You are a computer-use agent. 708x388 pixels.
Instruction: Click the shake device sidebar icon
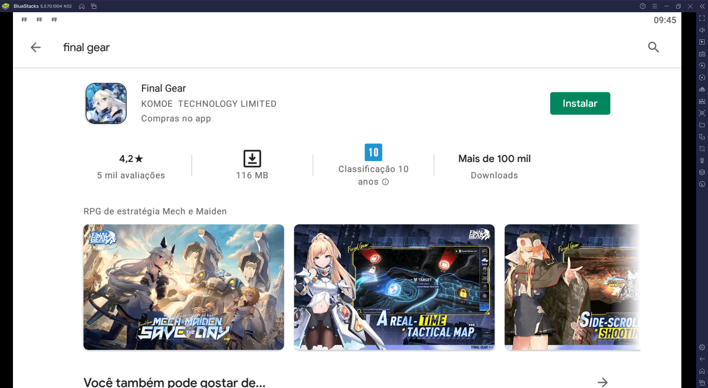pos(702,149)
